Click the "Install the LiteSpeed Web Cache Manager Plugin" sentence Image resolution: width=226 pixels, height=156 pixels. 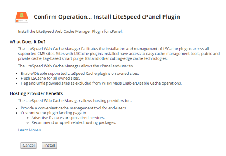pyautogui.click(x=70, y=31)
